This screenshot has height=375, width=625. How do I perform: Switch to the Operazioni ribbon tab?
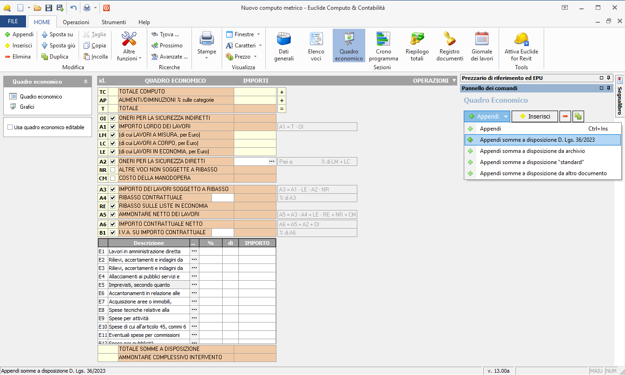pyautogui.click(x=76, y=22)
